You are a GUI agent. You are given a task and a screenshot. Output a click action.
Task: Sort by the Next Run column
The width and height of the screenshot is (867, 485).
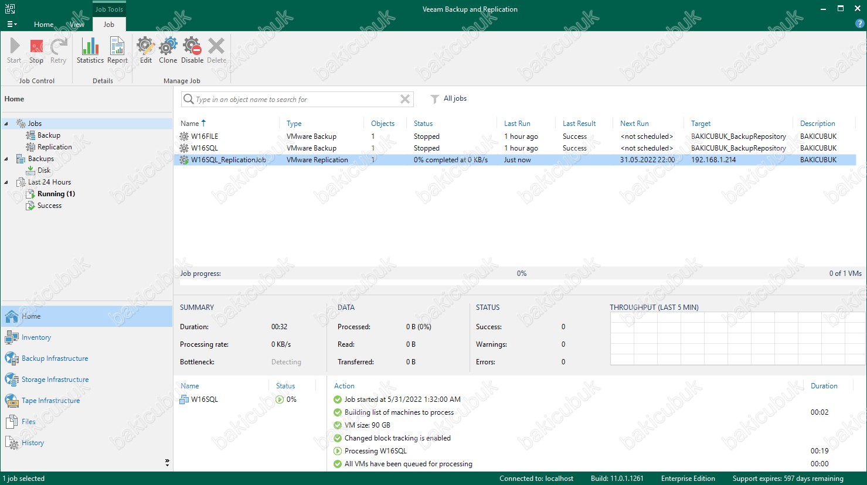[x=634, y=124]
